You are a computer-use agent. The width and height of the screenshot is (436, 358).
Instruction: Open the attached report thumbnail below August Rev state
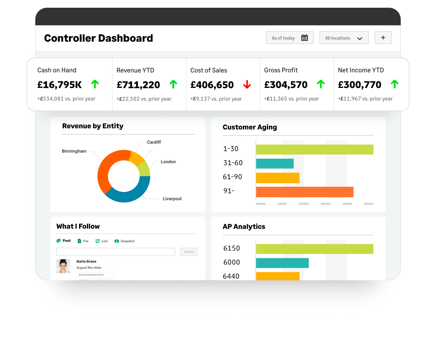coord(95,276)
